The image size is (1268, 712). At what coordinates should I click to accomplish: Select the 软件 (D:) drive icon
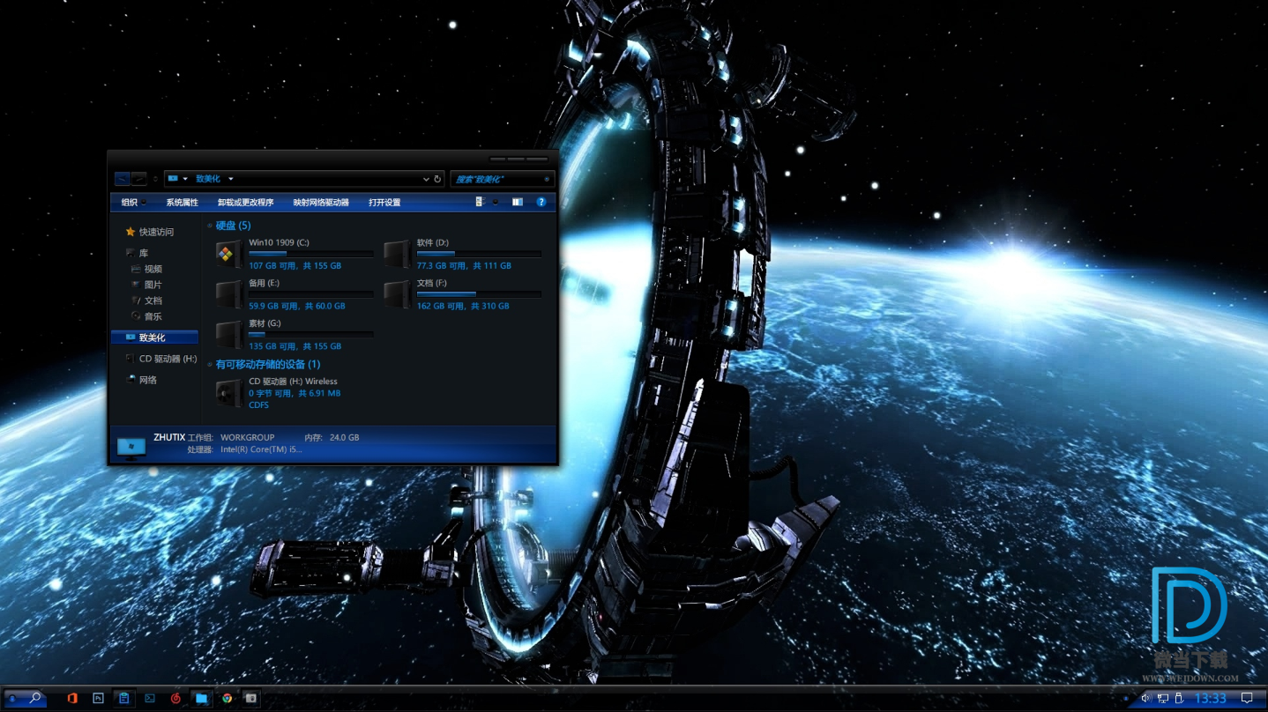tap(397, 254)
